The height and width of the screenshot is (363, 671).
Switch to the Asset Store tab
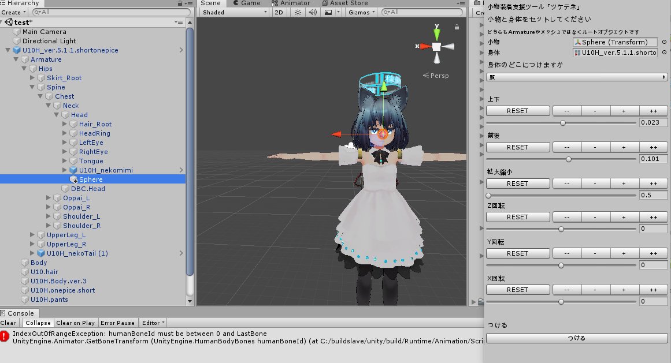click(344, 3)
